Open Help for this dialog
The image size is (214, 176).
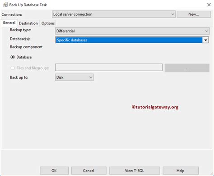[x=181, y=171]
